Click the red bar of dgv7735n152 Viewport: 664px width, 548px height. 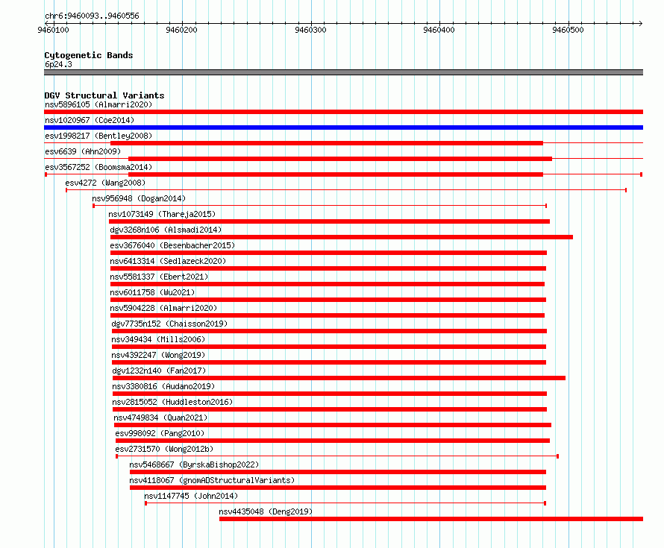tap(330, 331)
